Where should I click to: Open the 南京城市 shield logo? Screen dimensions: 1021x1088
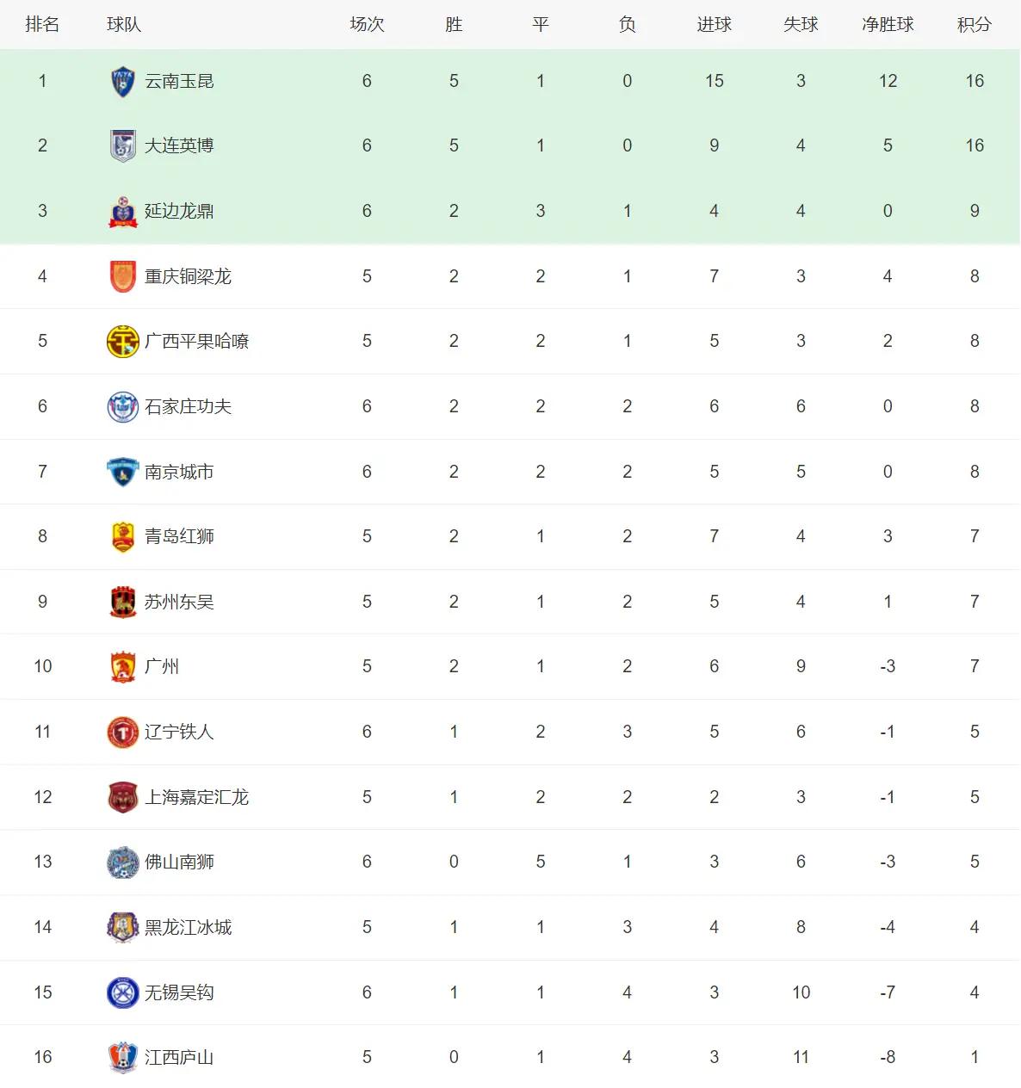[x=123, y=472]
